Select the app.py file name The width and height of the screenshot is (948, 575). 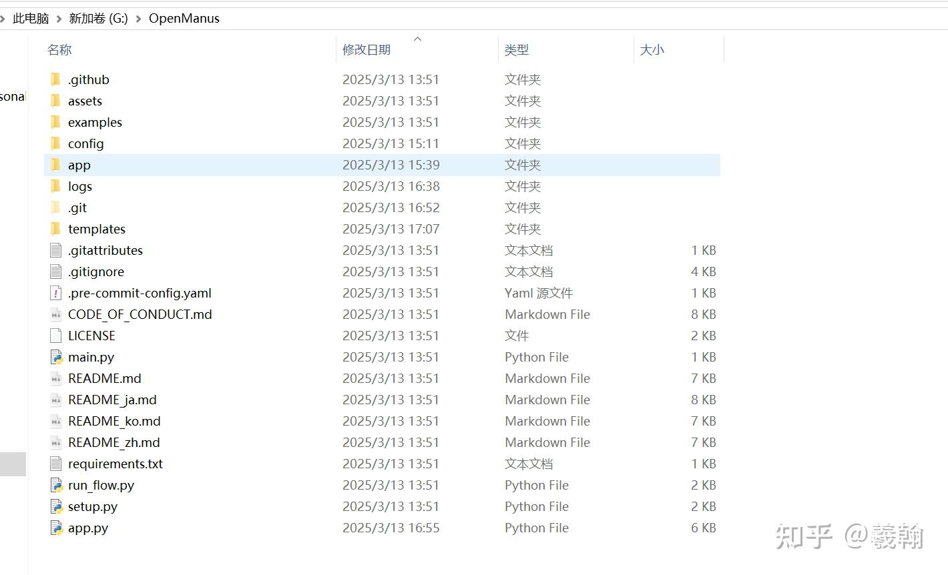point(88,528)
